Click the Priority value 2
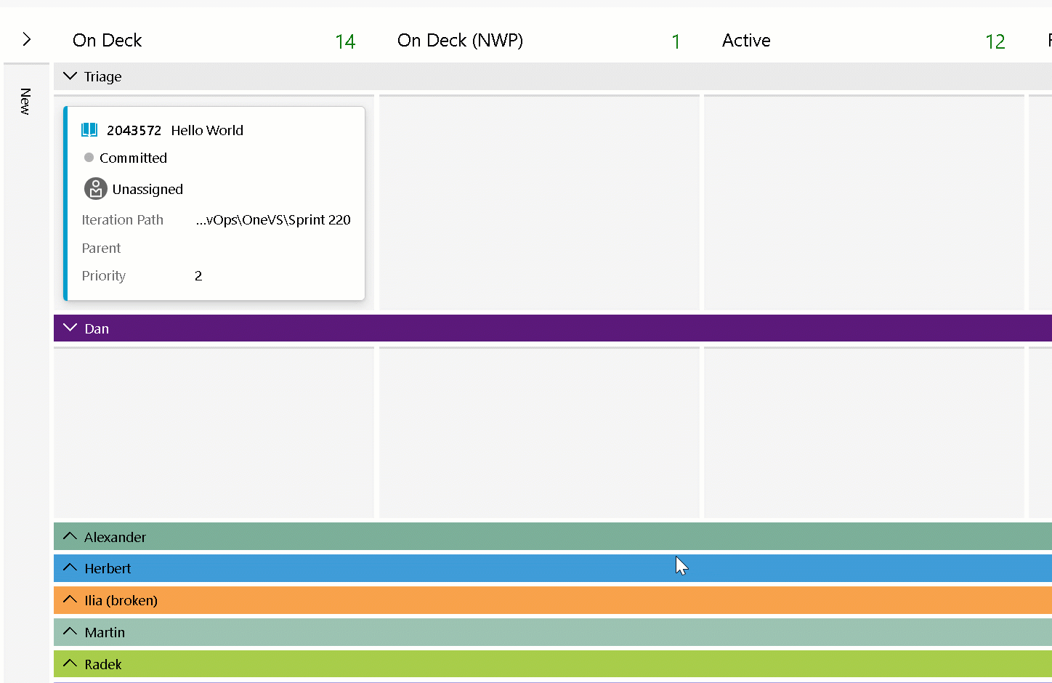Screen dimensions: 1052x683 (198, 276)
